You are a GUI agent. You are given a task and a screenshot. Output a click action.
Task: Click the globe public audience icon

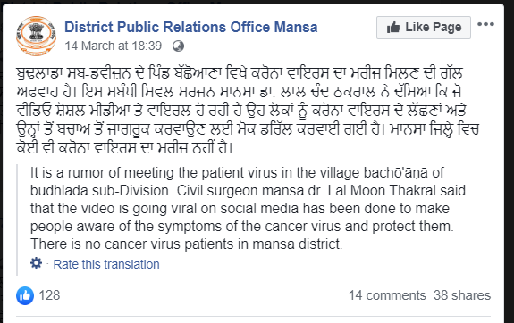coord(178,46)
